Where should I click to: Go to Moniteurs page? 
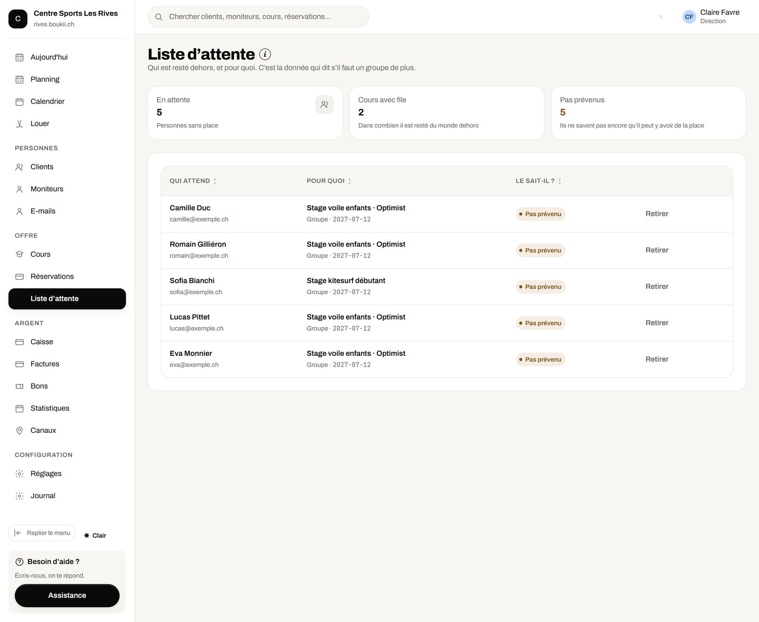pyautogui.click(x=67, y=189)
